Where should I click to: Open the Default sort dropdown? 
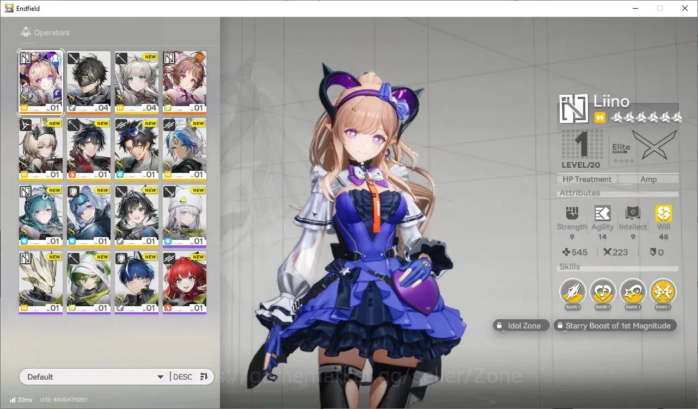(94, 377)
